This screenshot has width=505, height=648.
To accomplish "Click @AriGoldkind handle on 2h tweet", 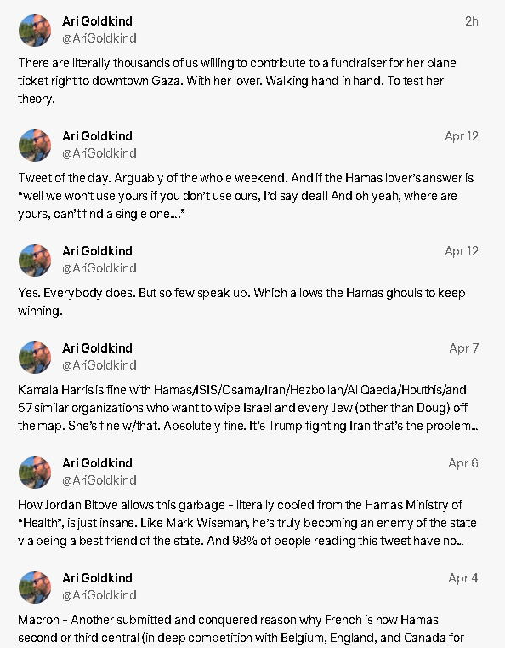I will pyautogui.click(x=99, y=38).
